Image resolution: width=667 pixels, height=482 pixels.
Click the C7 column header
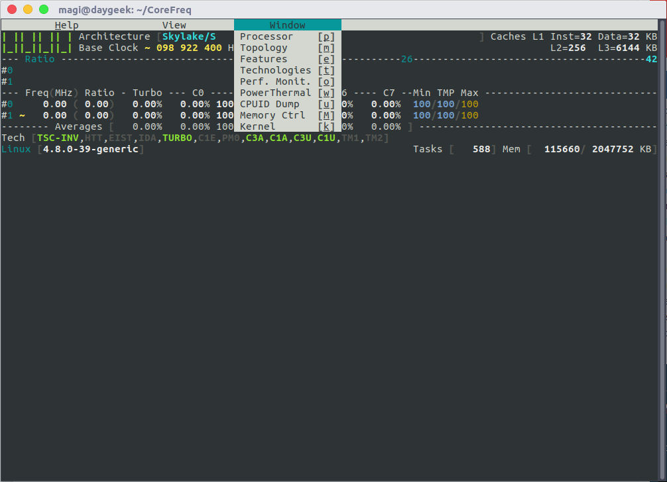(x=389, y=93)
